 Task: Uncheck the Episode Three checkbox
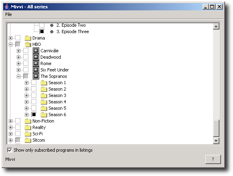click(42, 32)
